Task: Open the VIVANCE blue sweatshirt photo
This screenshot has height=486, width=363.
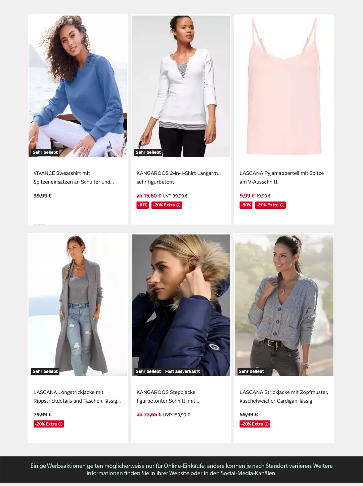Action: (78, 86)
